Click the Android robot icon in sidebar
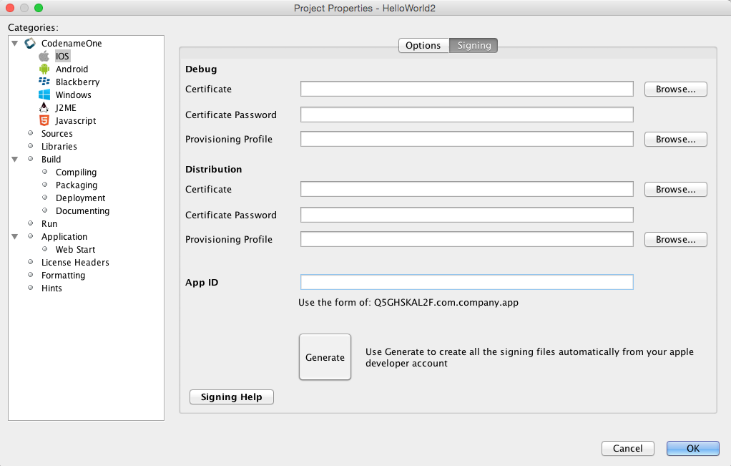Viewport: 731px width, 466px height. pyautogui.click(x=44, y=69)
